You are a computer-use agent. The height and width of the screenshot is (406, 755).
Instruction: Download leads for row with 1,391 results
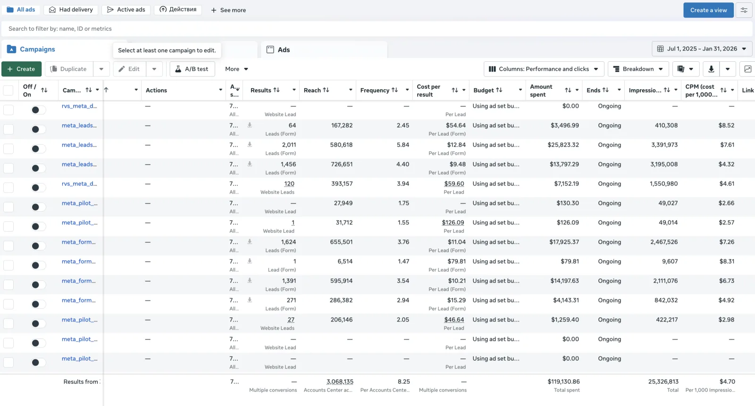pyautogui.click(x=250, y=281)
